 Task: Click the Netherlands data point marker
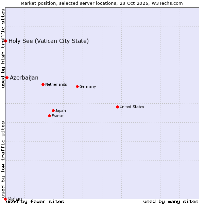43,84
